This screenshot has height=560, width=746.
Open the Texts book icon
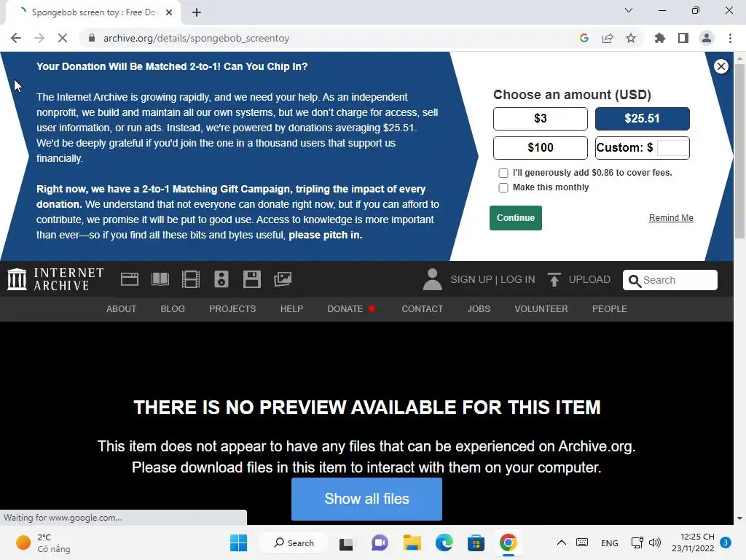(x=160, y=279)
